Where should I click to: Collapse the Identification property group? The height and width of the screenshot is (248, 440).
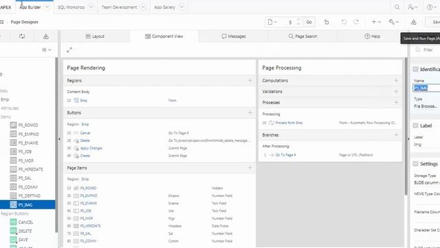pos(415,69)
